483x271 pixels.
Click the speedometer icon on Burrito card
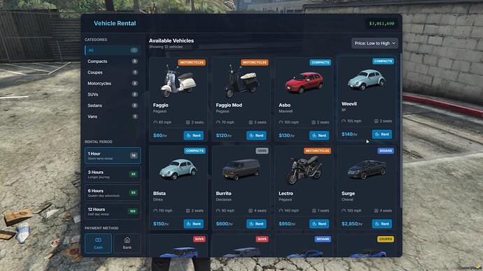pos(218,211)
